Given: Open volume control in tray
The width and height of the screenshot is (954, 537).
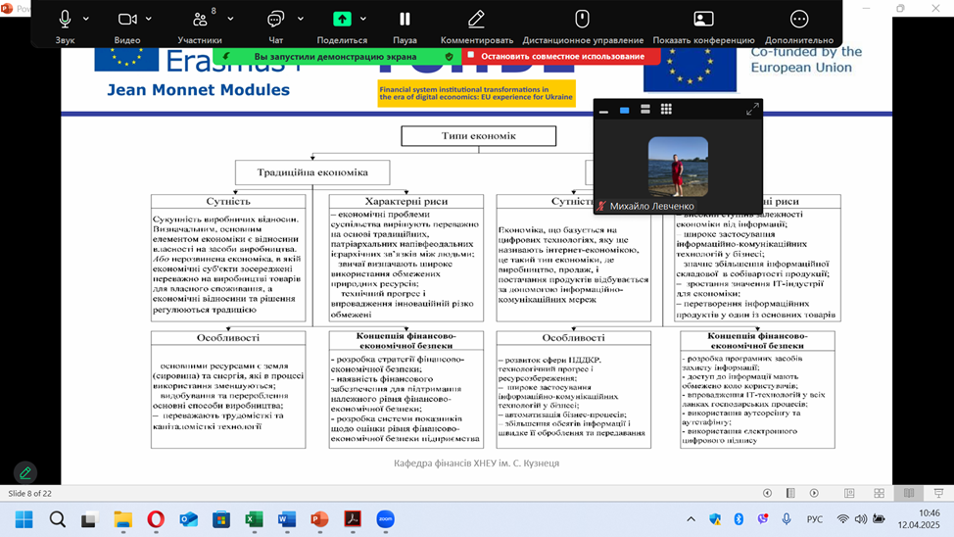Looking at the screenshot, I should (860, 519).
